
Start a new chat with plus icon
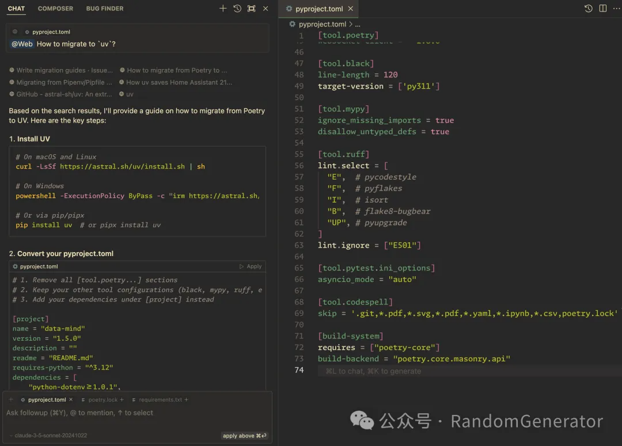(223, 8)
